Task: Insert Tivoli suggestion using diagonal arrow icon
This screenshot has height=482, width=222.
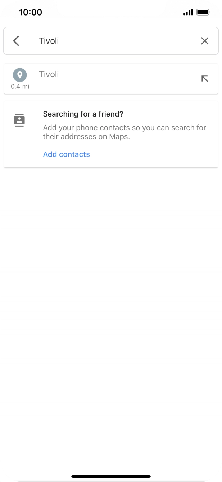Action: coord(205,78)
